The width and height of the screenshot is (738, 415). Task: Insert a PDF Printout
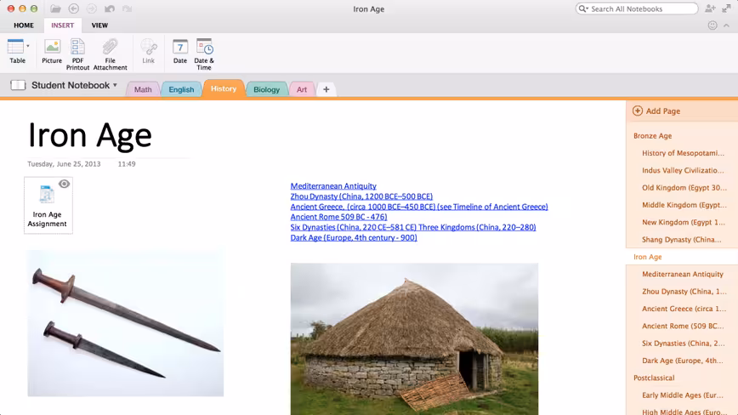77,54
